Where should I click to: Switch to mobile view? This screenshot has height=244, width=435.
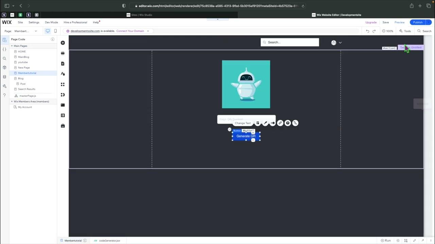[x=55, y=31]
